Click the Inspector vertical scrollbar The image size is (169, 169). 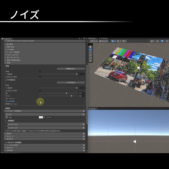point(87,95)
